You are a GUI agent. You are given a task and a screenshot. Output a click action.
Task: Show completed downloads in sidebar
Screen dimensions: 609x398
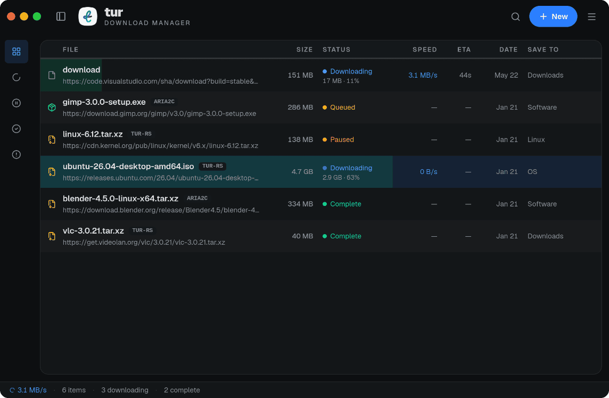point(17,129)
